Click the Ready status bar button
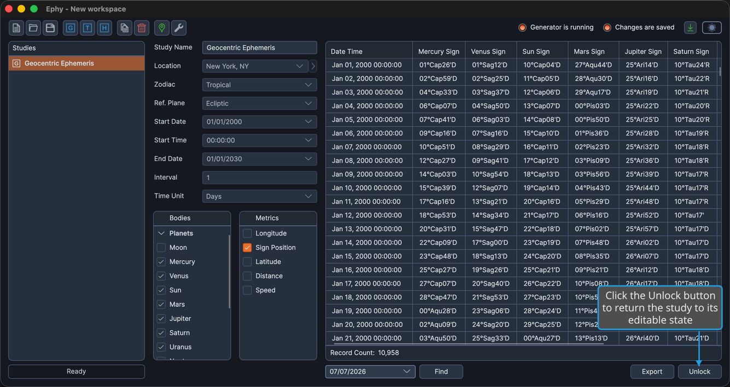 (77, 372)
